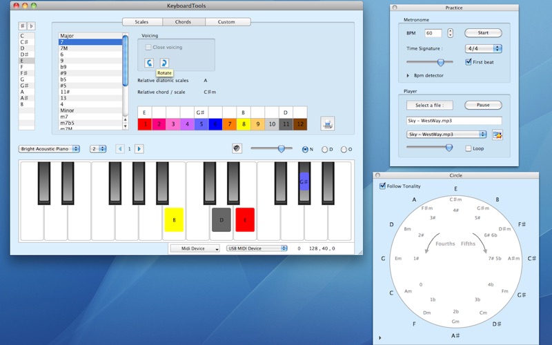Select the sharp notation button
This screenshot has width=552, height=345.
(23, 26)
